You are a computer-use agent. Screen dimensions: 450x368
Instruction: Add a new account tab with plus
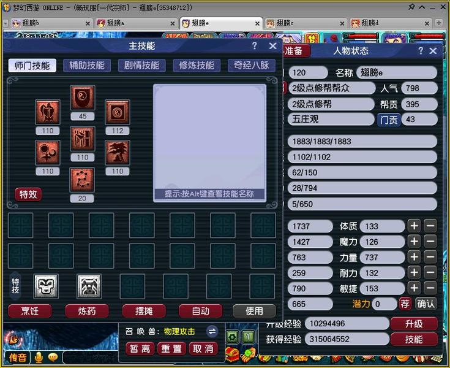tap(438, 23)
